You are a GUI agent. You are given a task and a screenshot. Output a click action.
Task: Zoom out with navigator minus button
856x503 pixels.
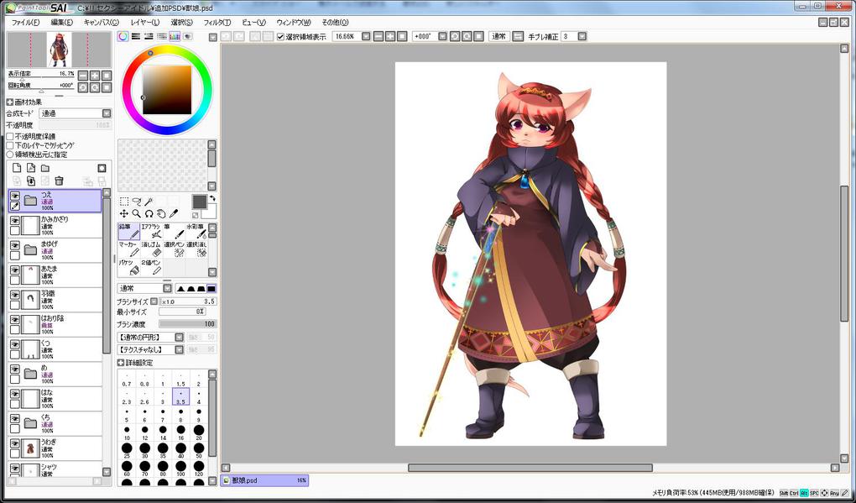[x=83, y=76]
